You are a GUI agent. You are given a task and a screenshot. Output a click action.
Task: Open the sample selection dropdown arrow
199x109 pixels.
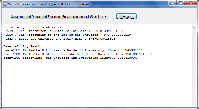[x=106, y=17]
